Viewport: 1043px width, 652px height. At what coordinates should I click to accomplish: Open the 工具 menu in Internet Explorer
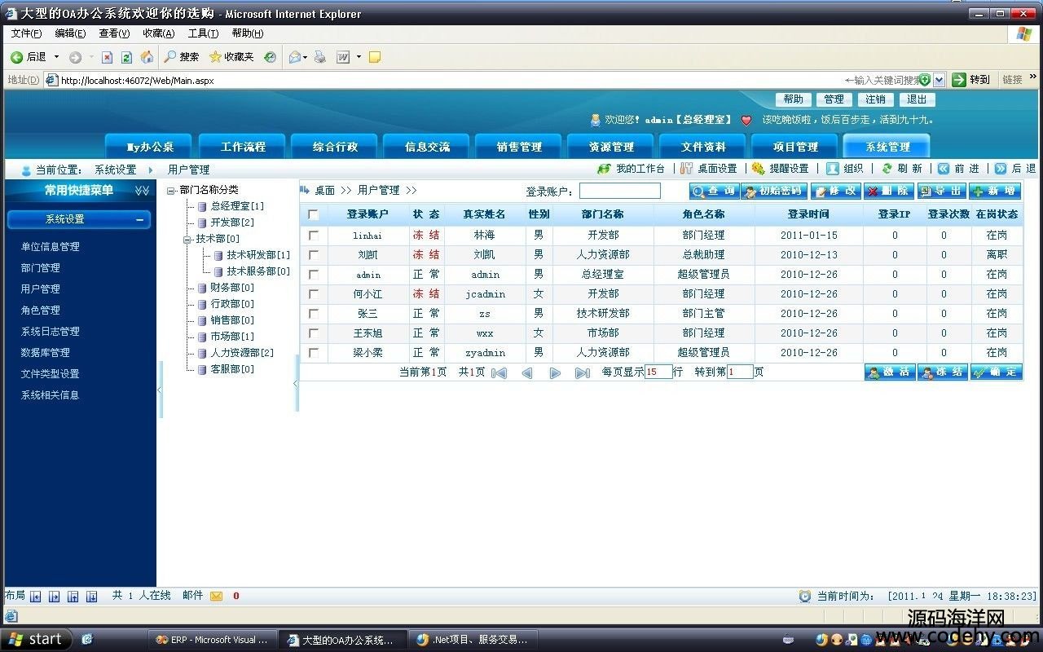[202, 33]
